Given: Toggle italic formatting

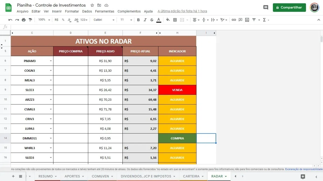Looking at the screenshot, I should click(145, 20).
